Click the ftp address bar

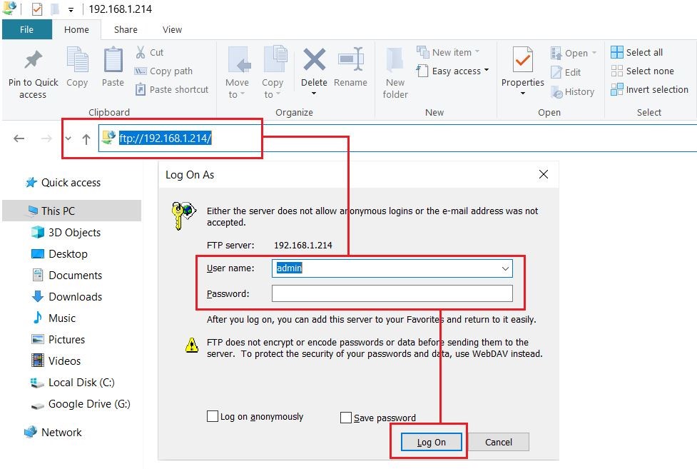(397, 138)
